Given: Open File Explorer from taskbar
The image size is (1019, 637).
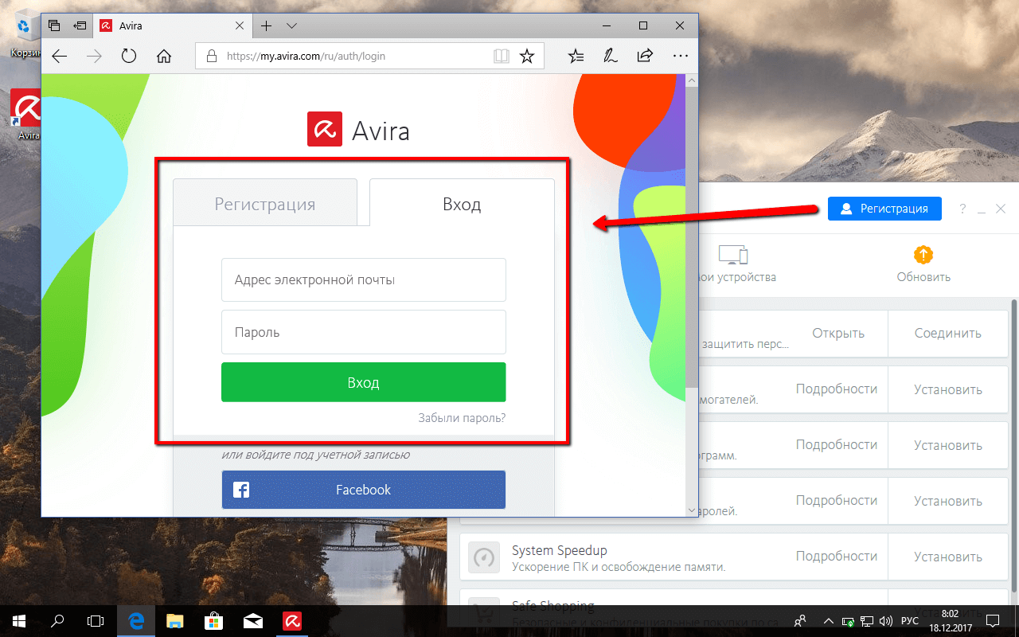Looking at the screenshot, I should (x=175, y=619).
